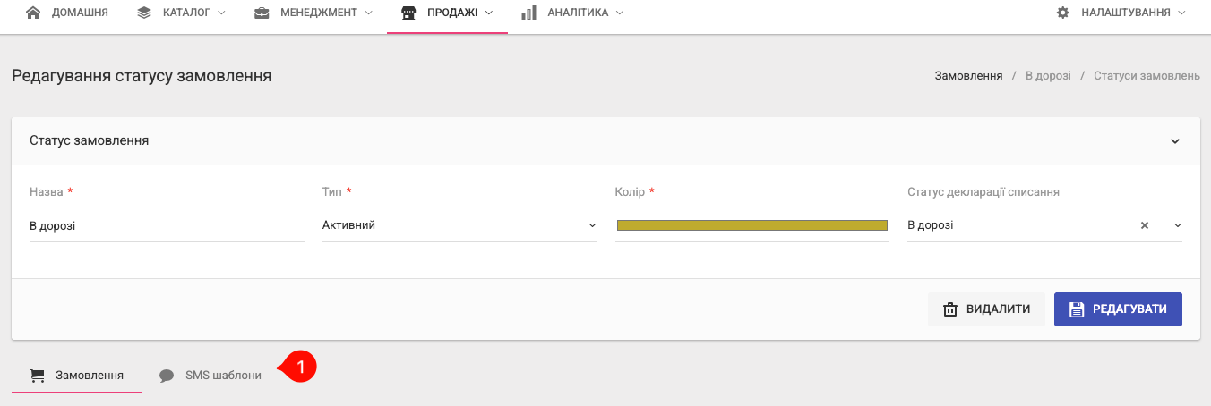Click the speech bubble icon on the SMS шаблони tab
The image size is (1211, 406).
167,376
